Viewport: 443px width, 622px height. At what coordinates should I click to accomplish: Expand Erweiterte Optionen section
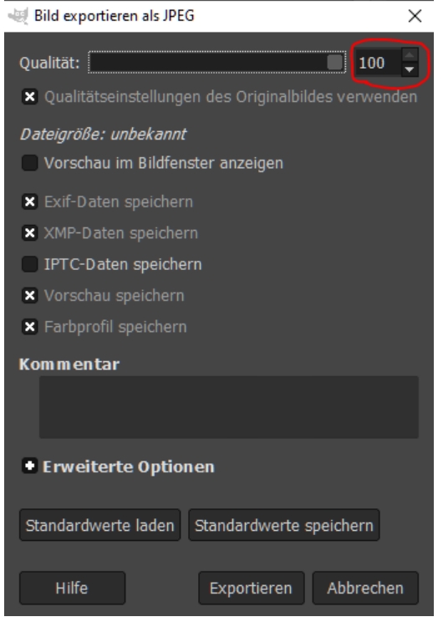tap(30, 466)
